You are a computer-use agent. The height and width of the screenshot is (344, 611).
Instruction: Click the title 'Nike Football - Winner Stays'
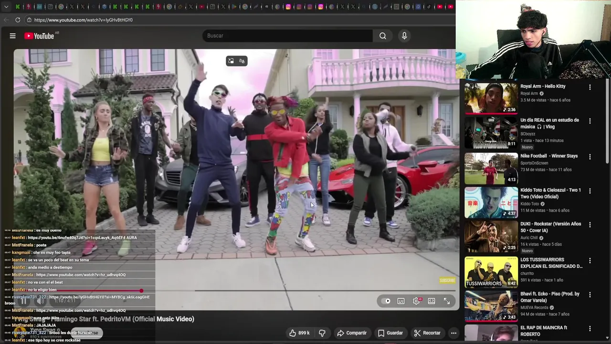pos(549,156)
